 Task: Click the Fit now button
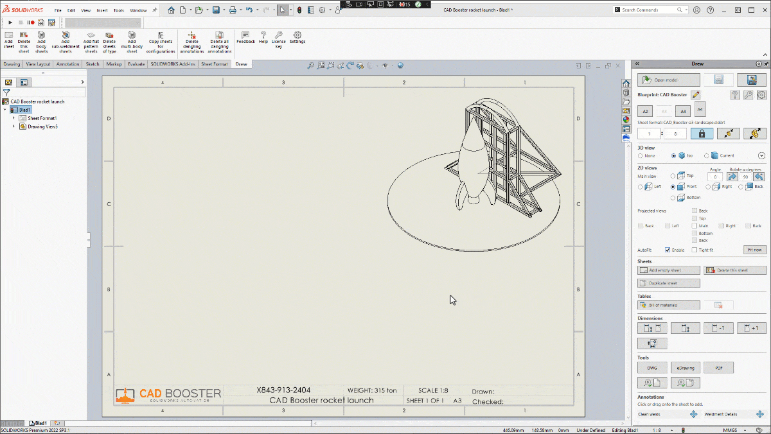754,250
